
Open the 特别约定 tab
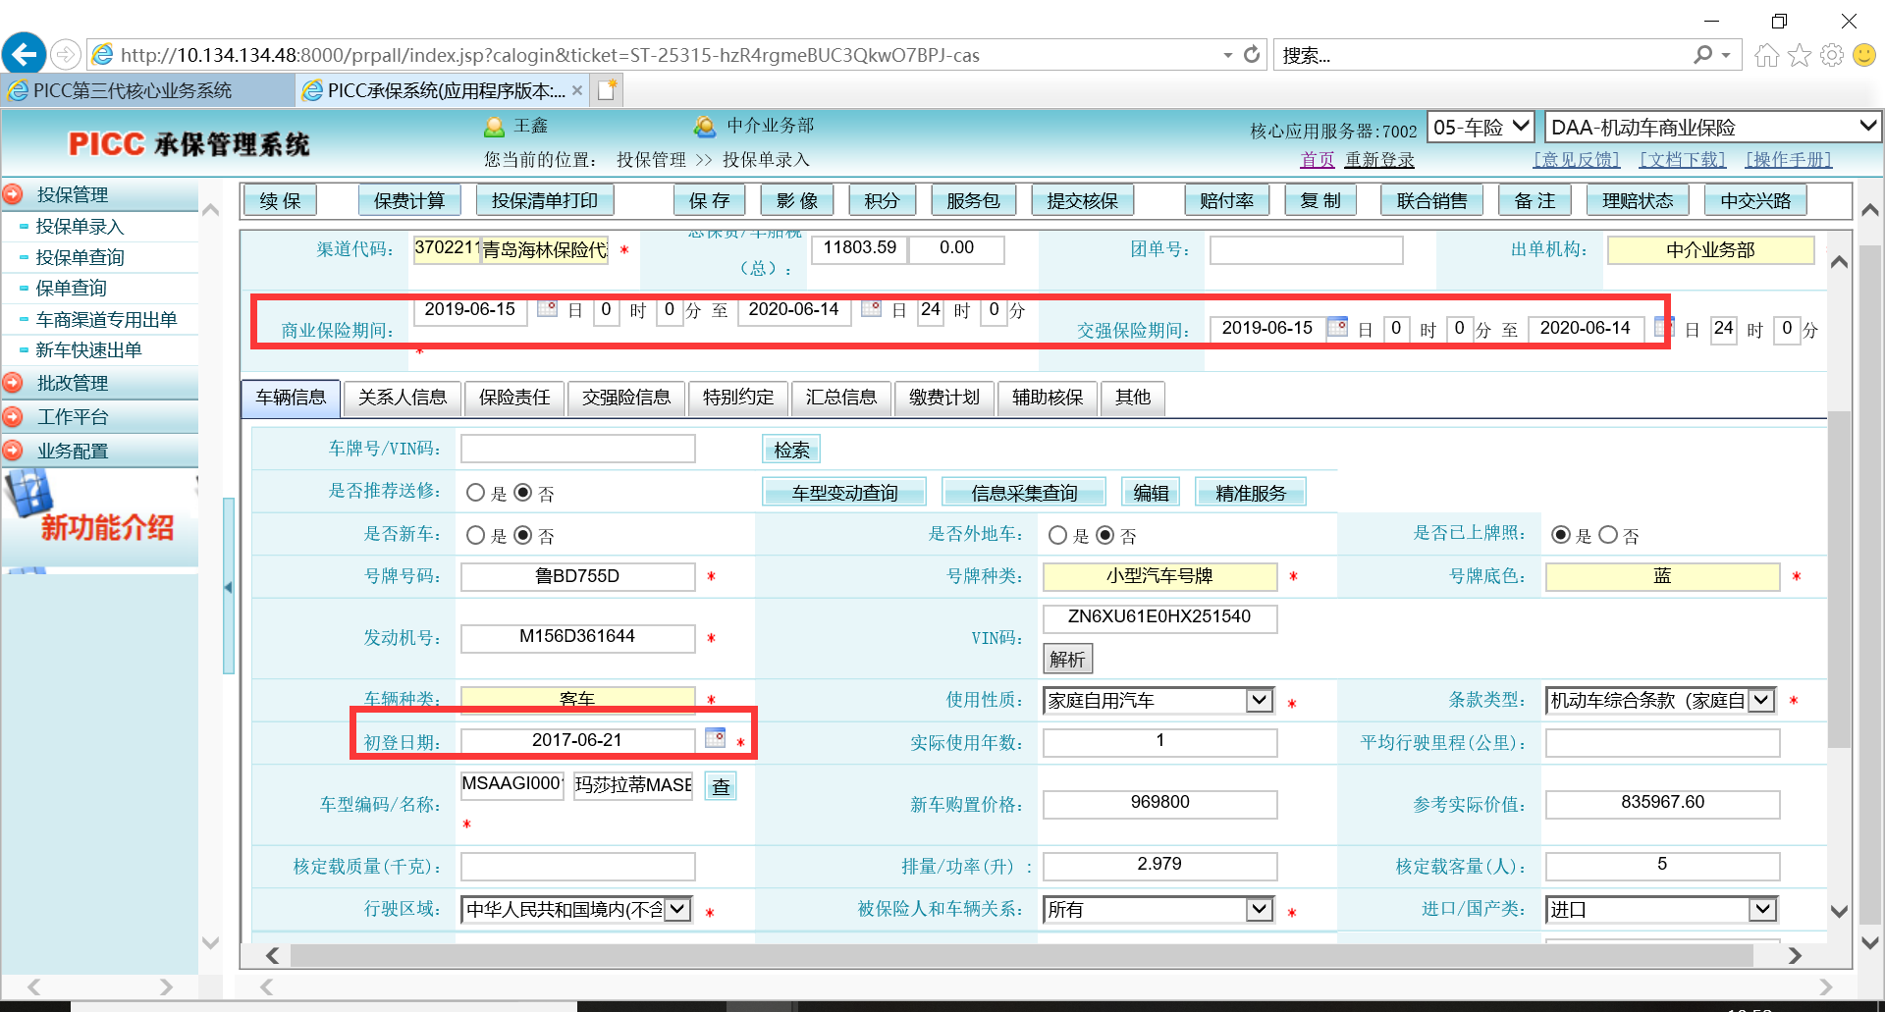(738, 398)
